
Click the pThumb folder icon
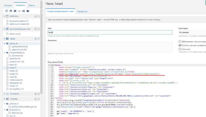click(7, 104)
